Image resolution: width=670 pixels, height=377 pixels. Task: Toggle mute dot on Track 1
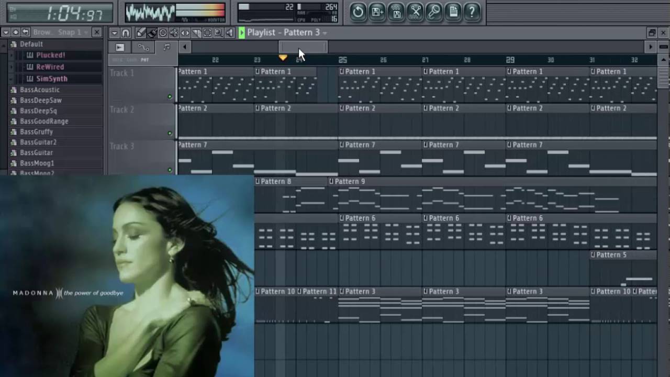pyautogui.click(x=170, y=96)
